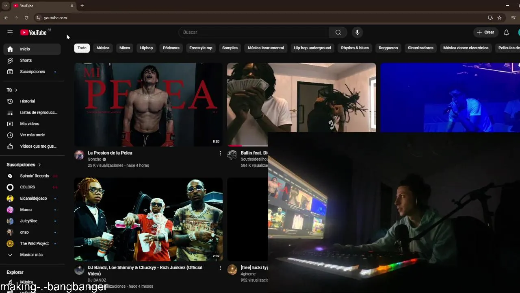Open Momo channel subscription

[32, 210]
